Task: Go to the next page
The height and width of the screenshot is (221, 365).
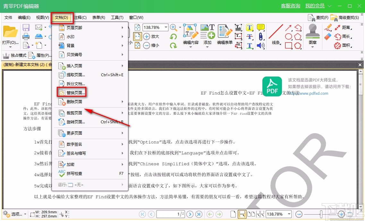Action: [x=190, y=214]
